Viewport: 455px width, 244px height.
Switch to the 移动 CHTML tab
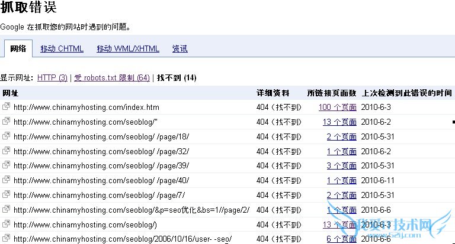click(x=62, y=48)
